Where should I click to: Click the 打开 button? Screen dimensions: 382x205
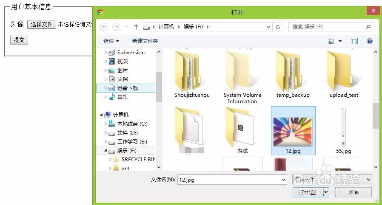308,192
